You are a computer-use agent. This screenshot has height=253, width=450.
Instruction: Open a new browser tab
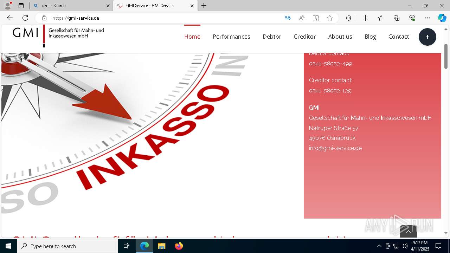pos(204,6)
